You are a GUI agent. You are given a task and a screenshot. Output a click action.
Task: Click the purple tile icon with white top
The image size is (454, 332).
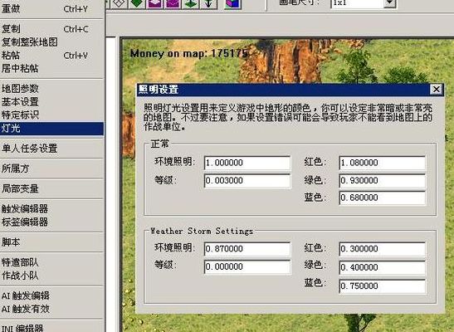[155, 4]
